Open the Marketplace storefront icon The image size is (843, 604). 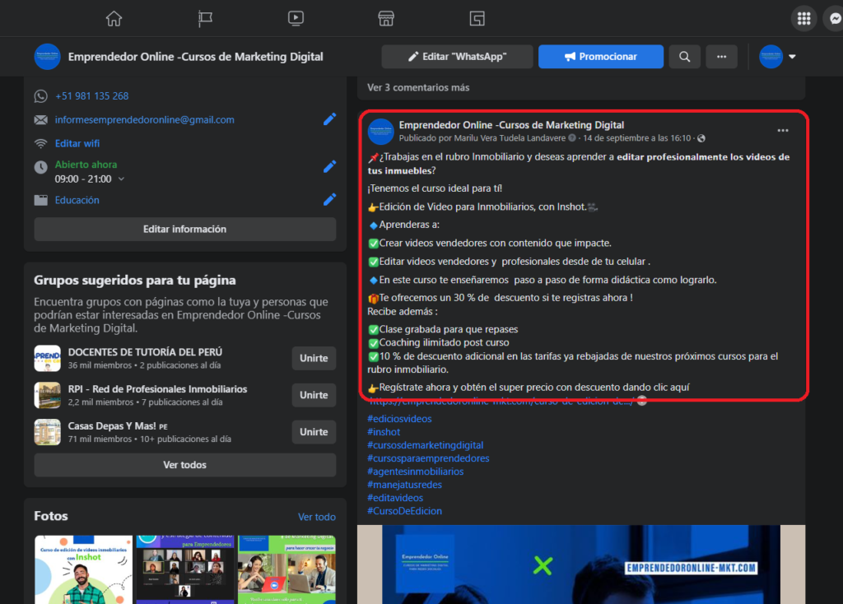[385, 18]
